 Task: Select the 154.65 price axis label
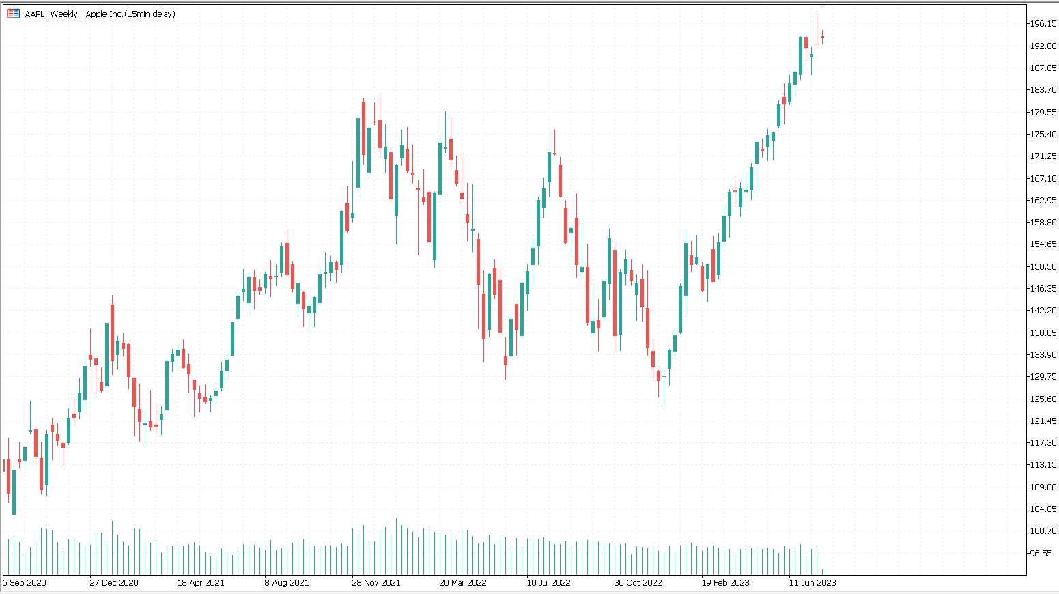[1043, 244]
